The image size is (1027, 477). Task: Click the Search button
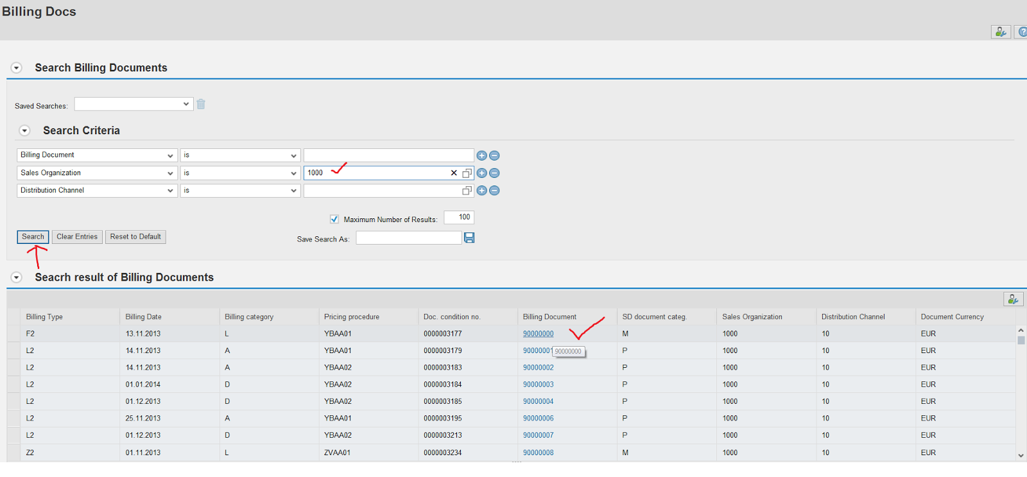tap(33, 237)
